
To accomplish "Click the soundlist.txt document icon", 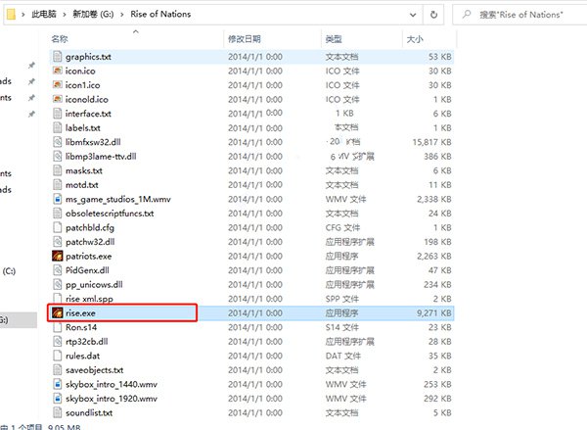I will (x=58, y=412).
